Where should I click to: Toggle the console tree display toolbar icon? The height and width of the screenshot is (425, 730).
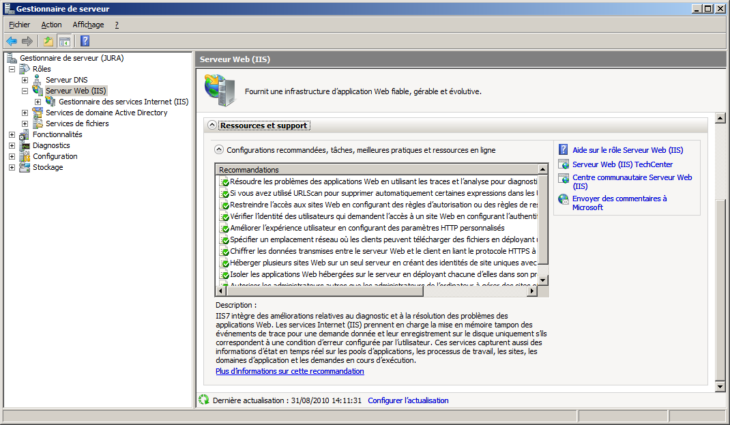pyautogui.click(x=64, y=41)
